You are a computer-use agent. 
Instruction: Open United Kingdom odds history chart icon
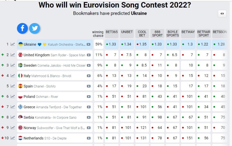click(13, 55)
